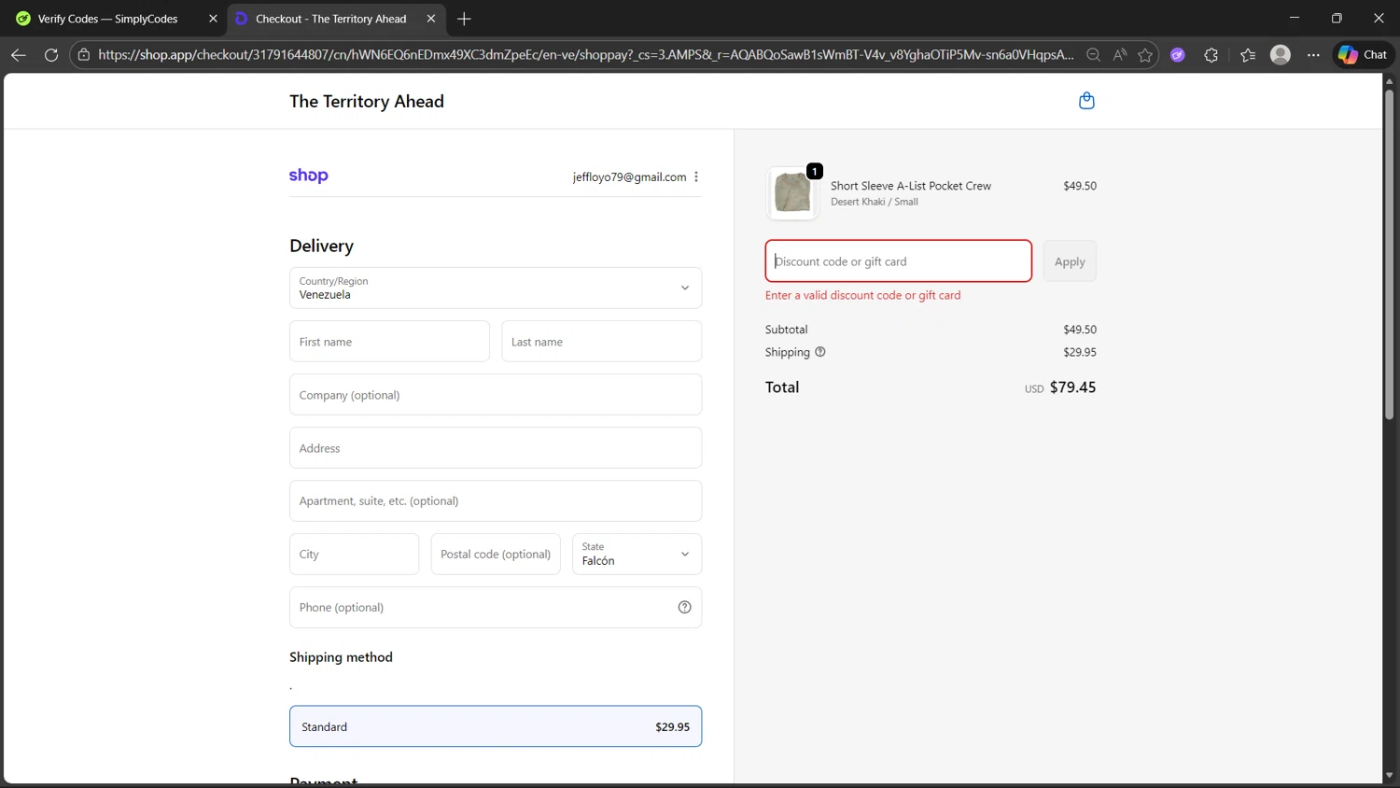Click the Shop logo
The width and height of the screenshot is (1400, 788).
click(x=309, y=176)
